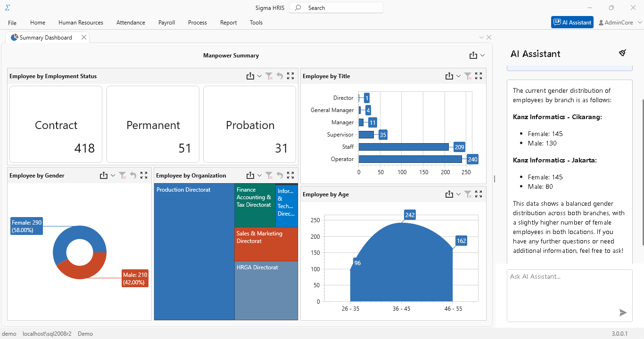Open the search box in the title bar
Image resolution: width=644 pixels, height=339 pixels.
(336, 8)
